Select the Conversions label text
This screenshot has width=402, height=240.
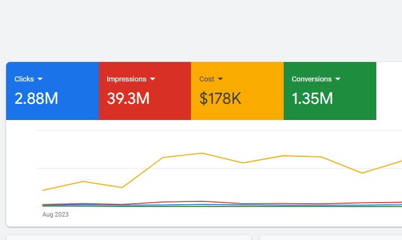(x=312, y=79)
